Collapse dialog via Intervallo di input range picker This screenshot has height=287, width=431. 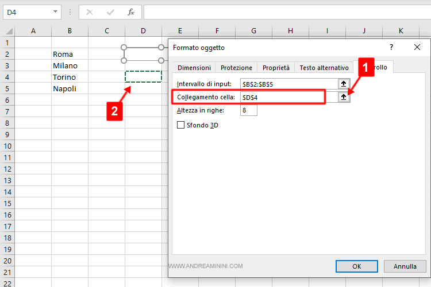pyautogui.click(x=344, y=84)
